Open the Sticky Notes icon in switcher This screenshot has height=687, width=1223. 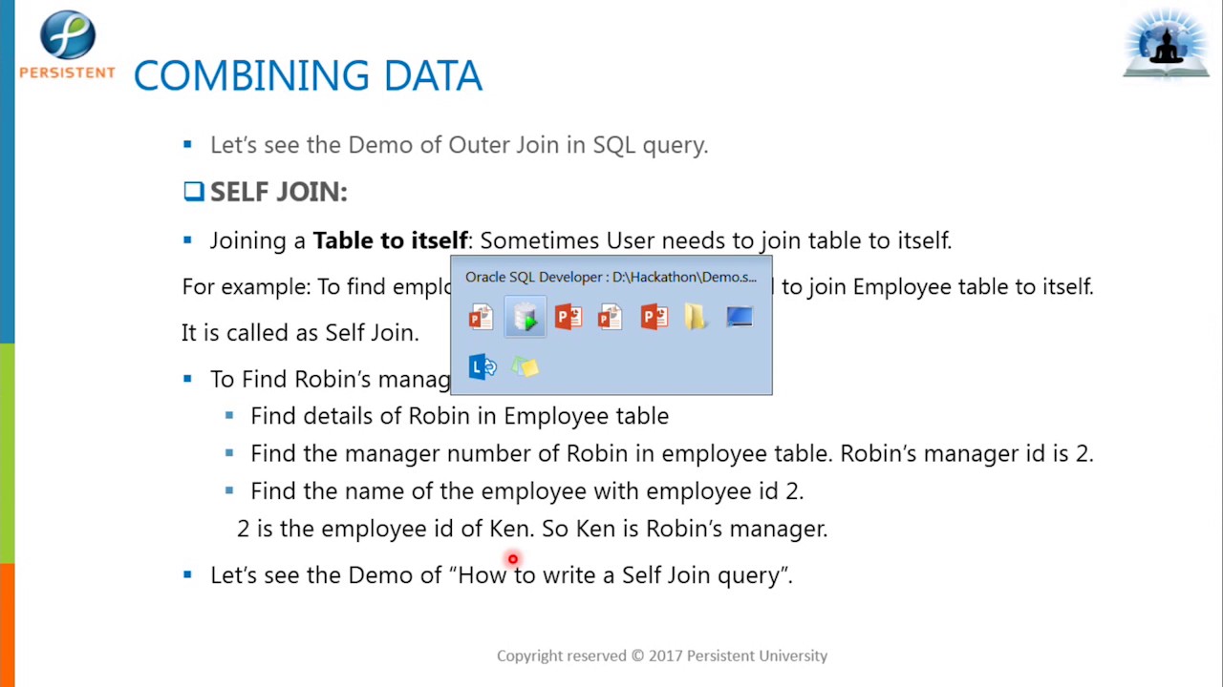point(525,367)
